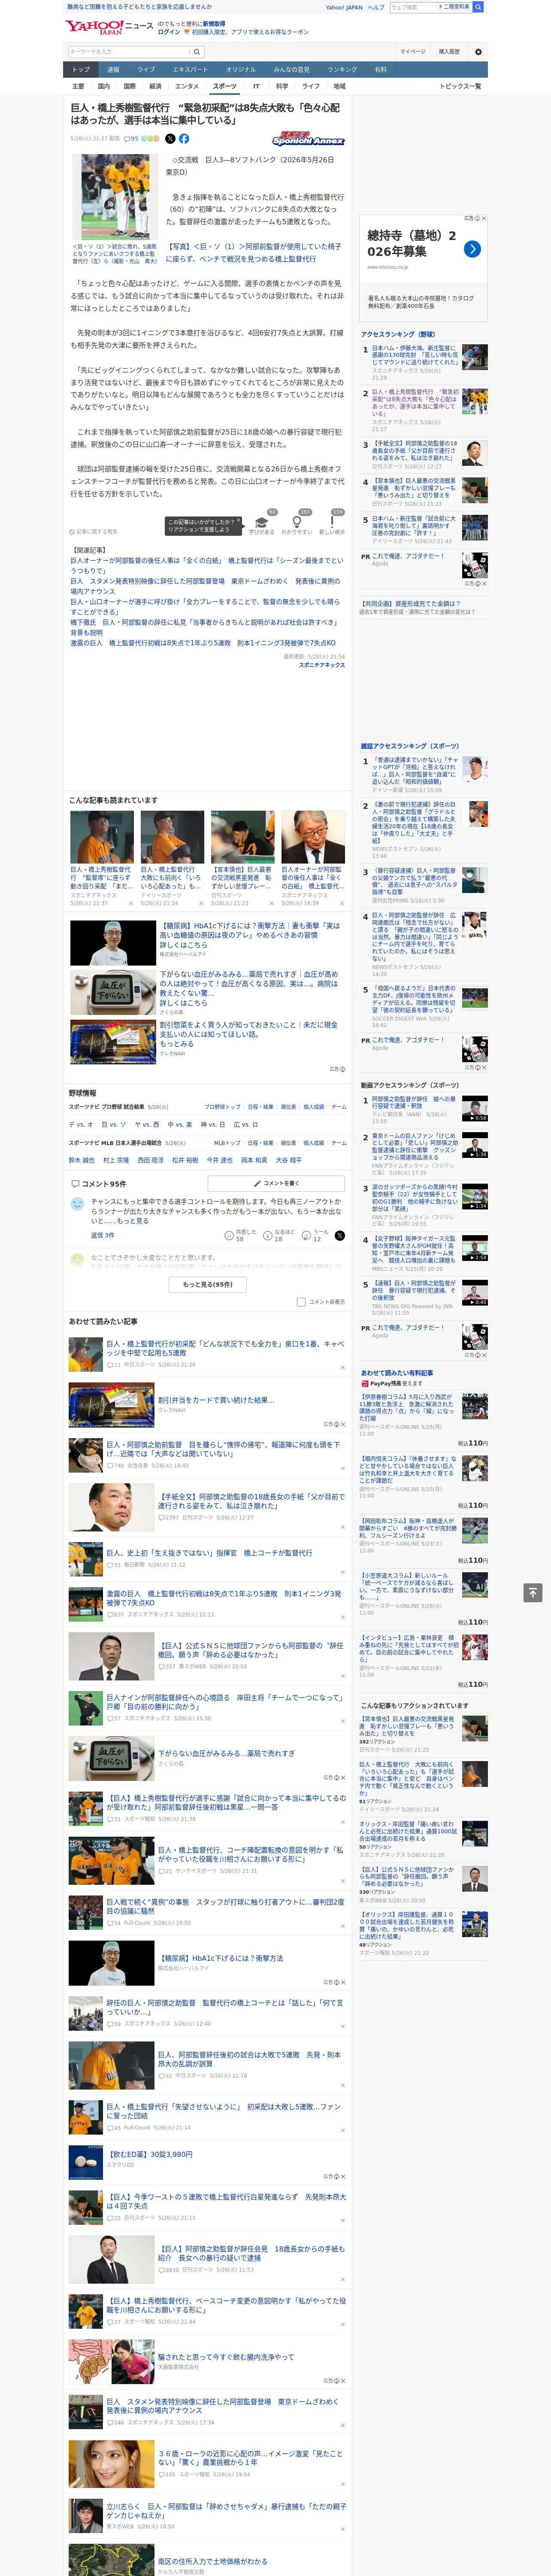Expand the 返信 3件 replies
This screenshot has height=2576, width=551.
pos(103,1235)
